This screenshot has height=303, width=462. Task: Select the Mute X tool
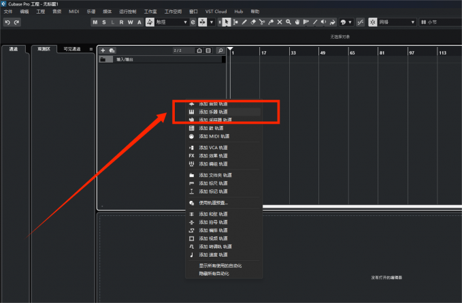click(x=280, y=22)
